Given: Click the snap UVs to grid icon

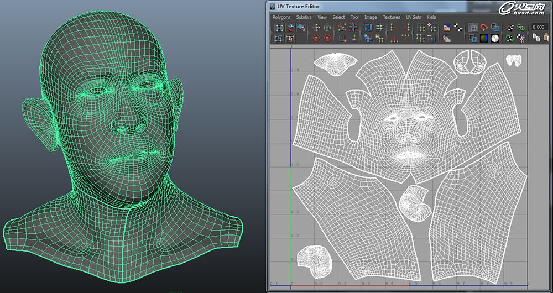Looking at the screenshot, I should (x=379, y=27).
